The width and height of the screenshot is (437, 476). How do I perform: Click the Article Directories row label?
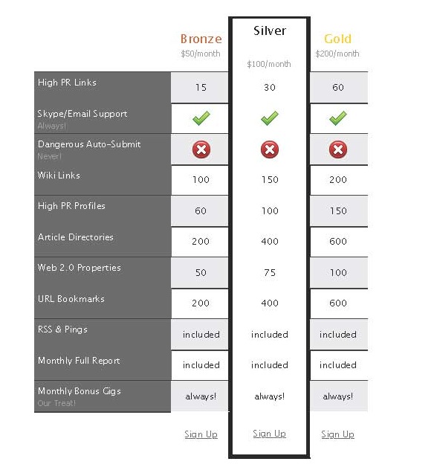click(76, 237)
